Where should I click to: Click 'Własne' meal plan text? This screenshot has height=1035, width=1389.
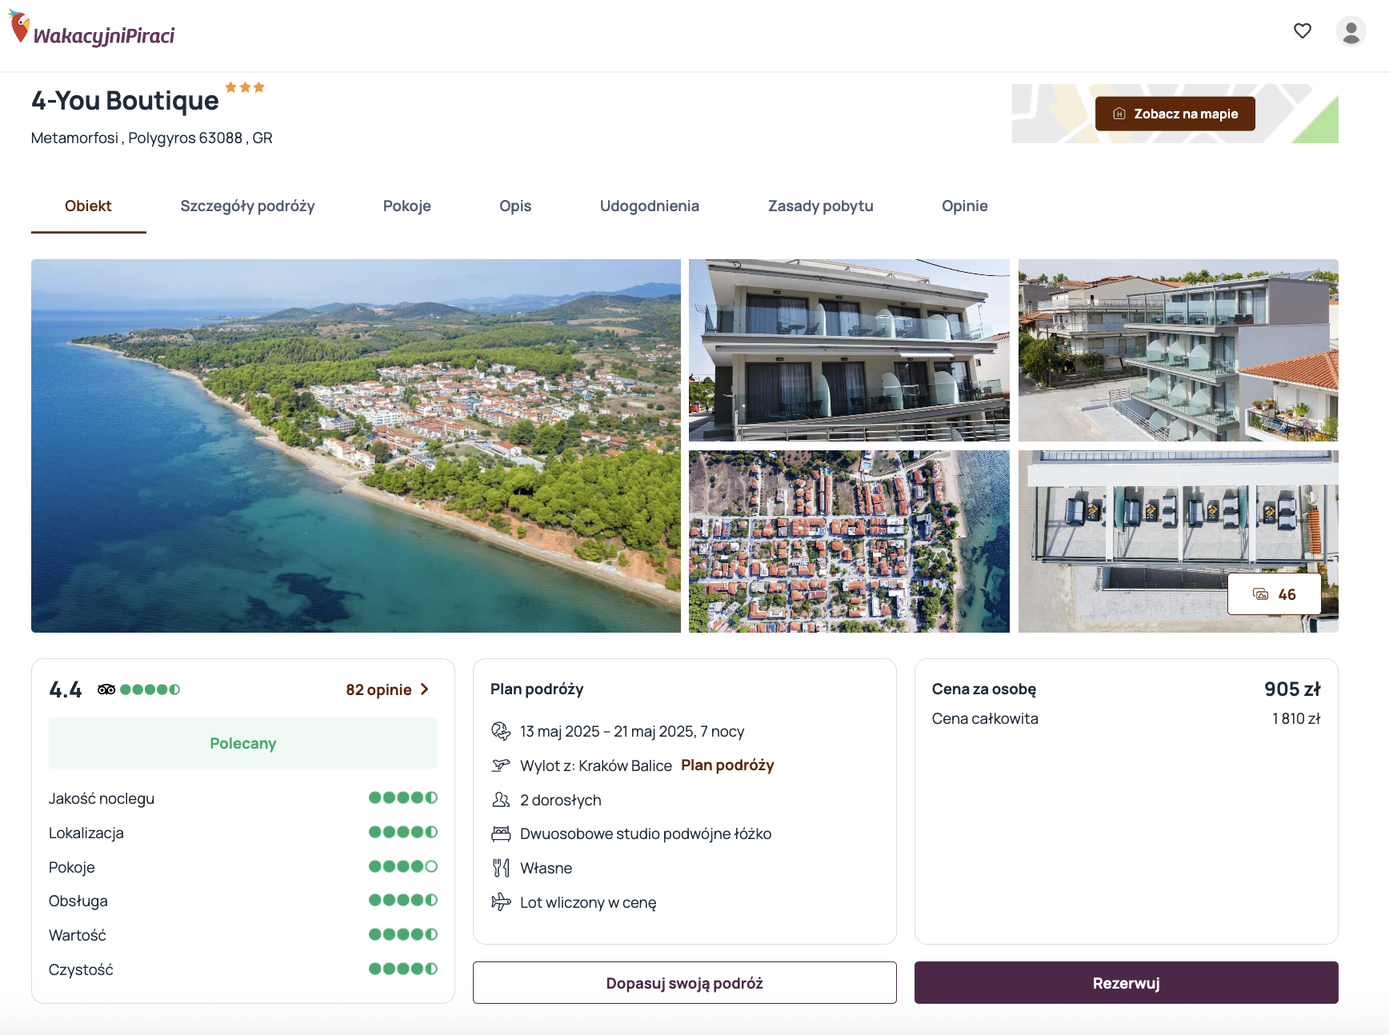tap(546, 868)
